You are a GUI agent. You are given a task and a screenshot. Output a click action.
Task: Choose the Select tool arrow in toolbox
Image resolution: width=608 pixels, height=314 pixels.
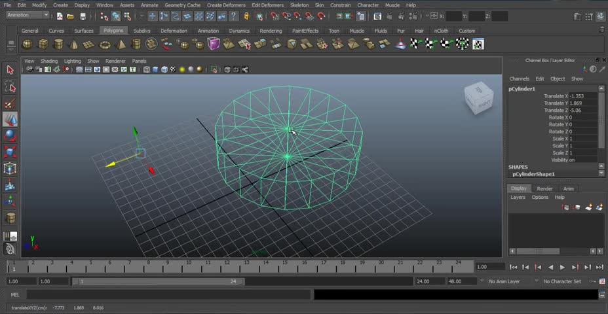click(10, 70)
